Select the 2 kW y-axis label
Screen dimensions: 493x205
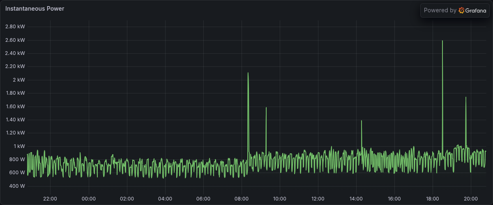(x=19, y=80)
